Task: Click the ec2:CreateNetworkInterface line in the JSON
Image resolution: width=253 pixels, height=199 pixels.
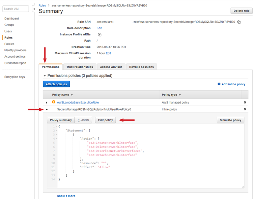Action: [113, 143]
